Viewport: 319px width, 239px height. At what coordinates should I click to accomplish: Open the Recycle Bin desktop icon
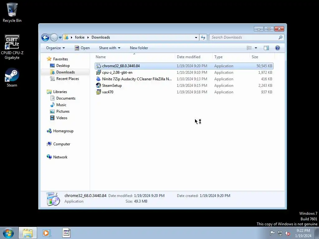pos(12,12)
